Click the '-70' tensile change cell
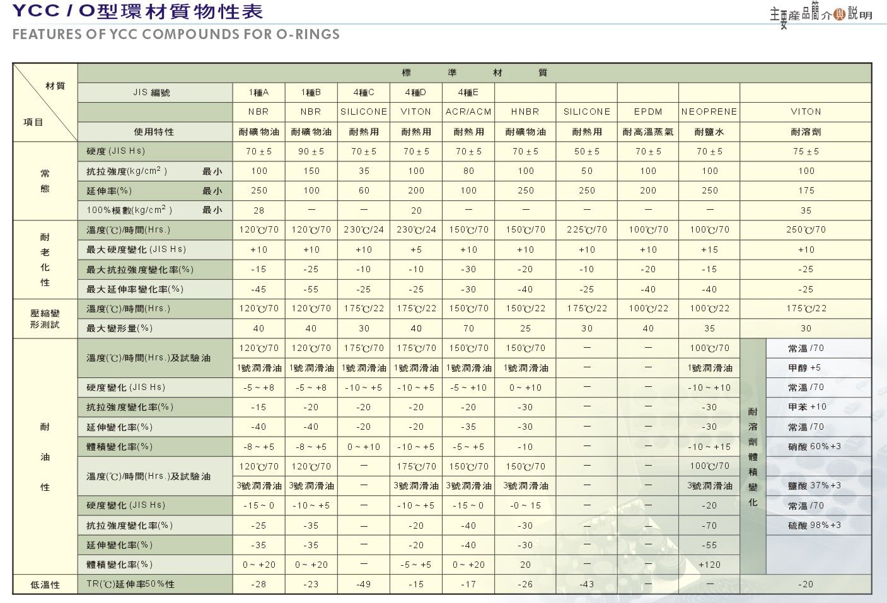This screenshot has height=603, width=887. (709, 525)
